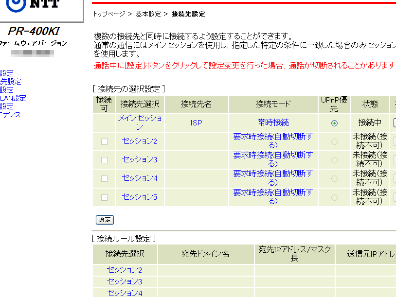The height and width of the screenshot is (297, 396).
Task: Toggle the セッション5 connection checkbox
Action: pos(104,197)
